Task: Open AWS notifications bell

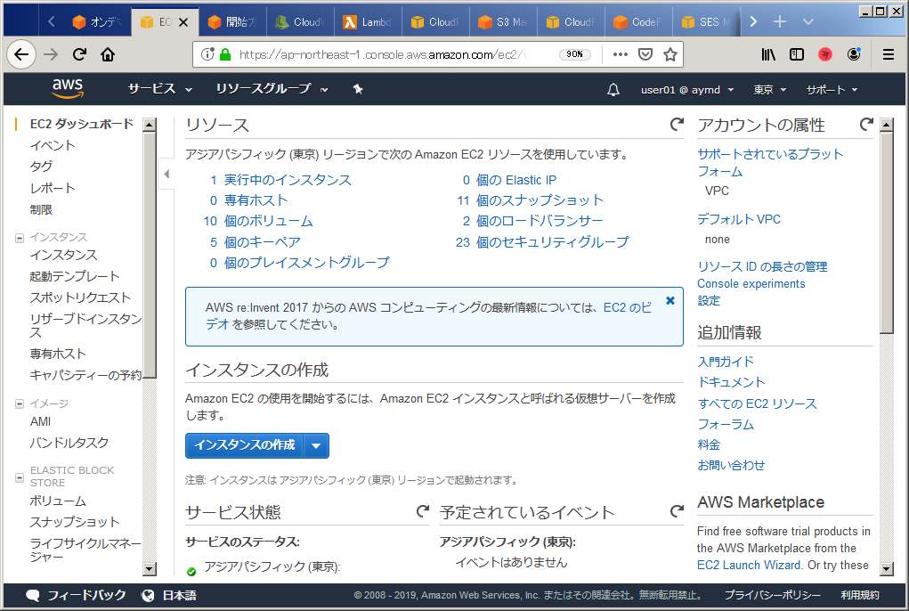Action: click(x=613, y=90)
